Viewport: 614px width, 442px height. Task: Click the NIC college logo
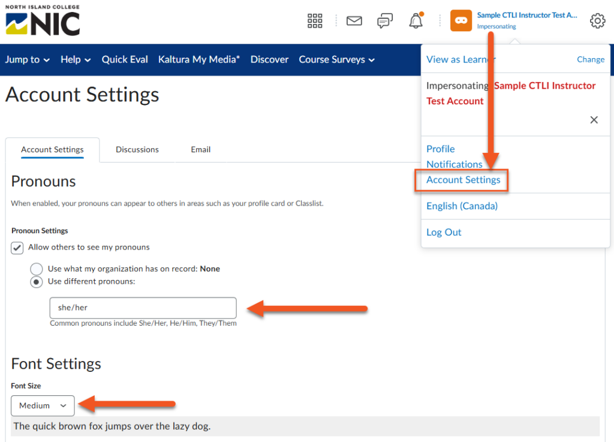[43, 21]
